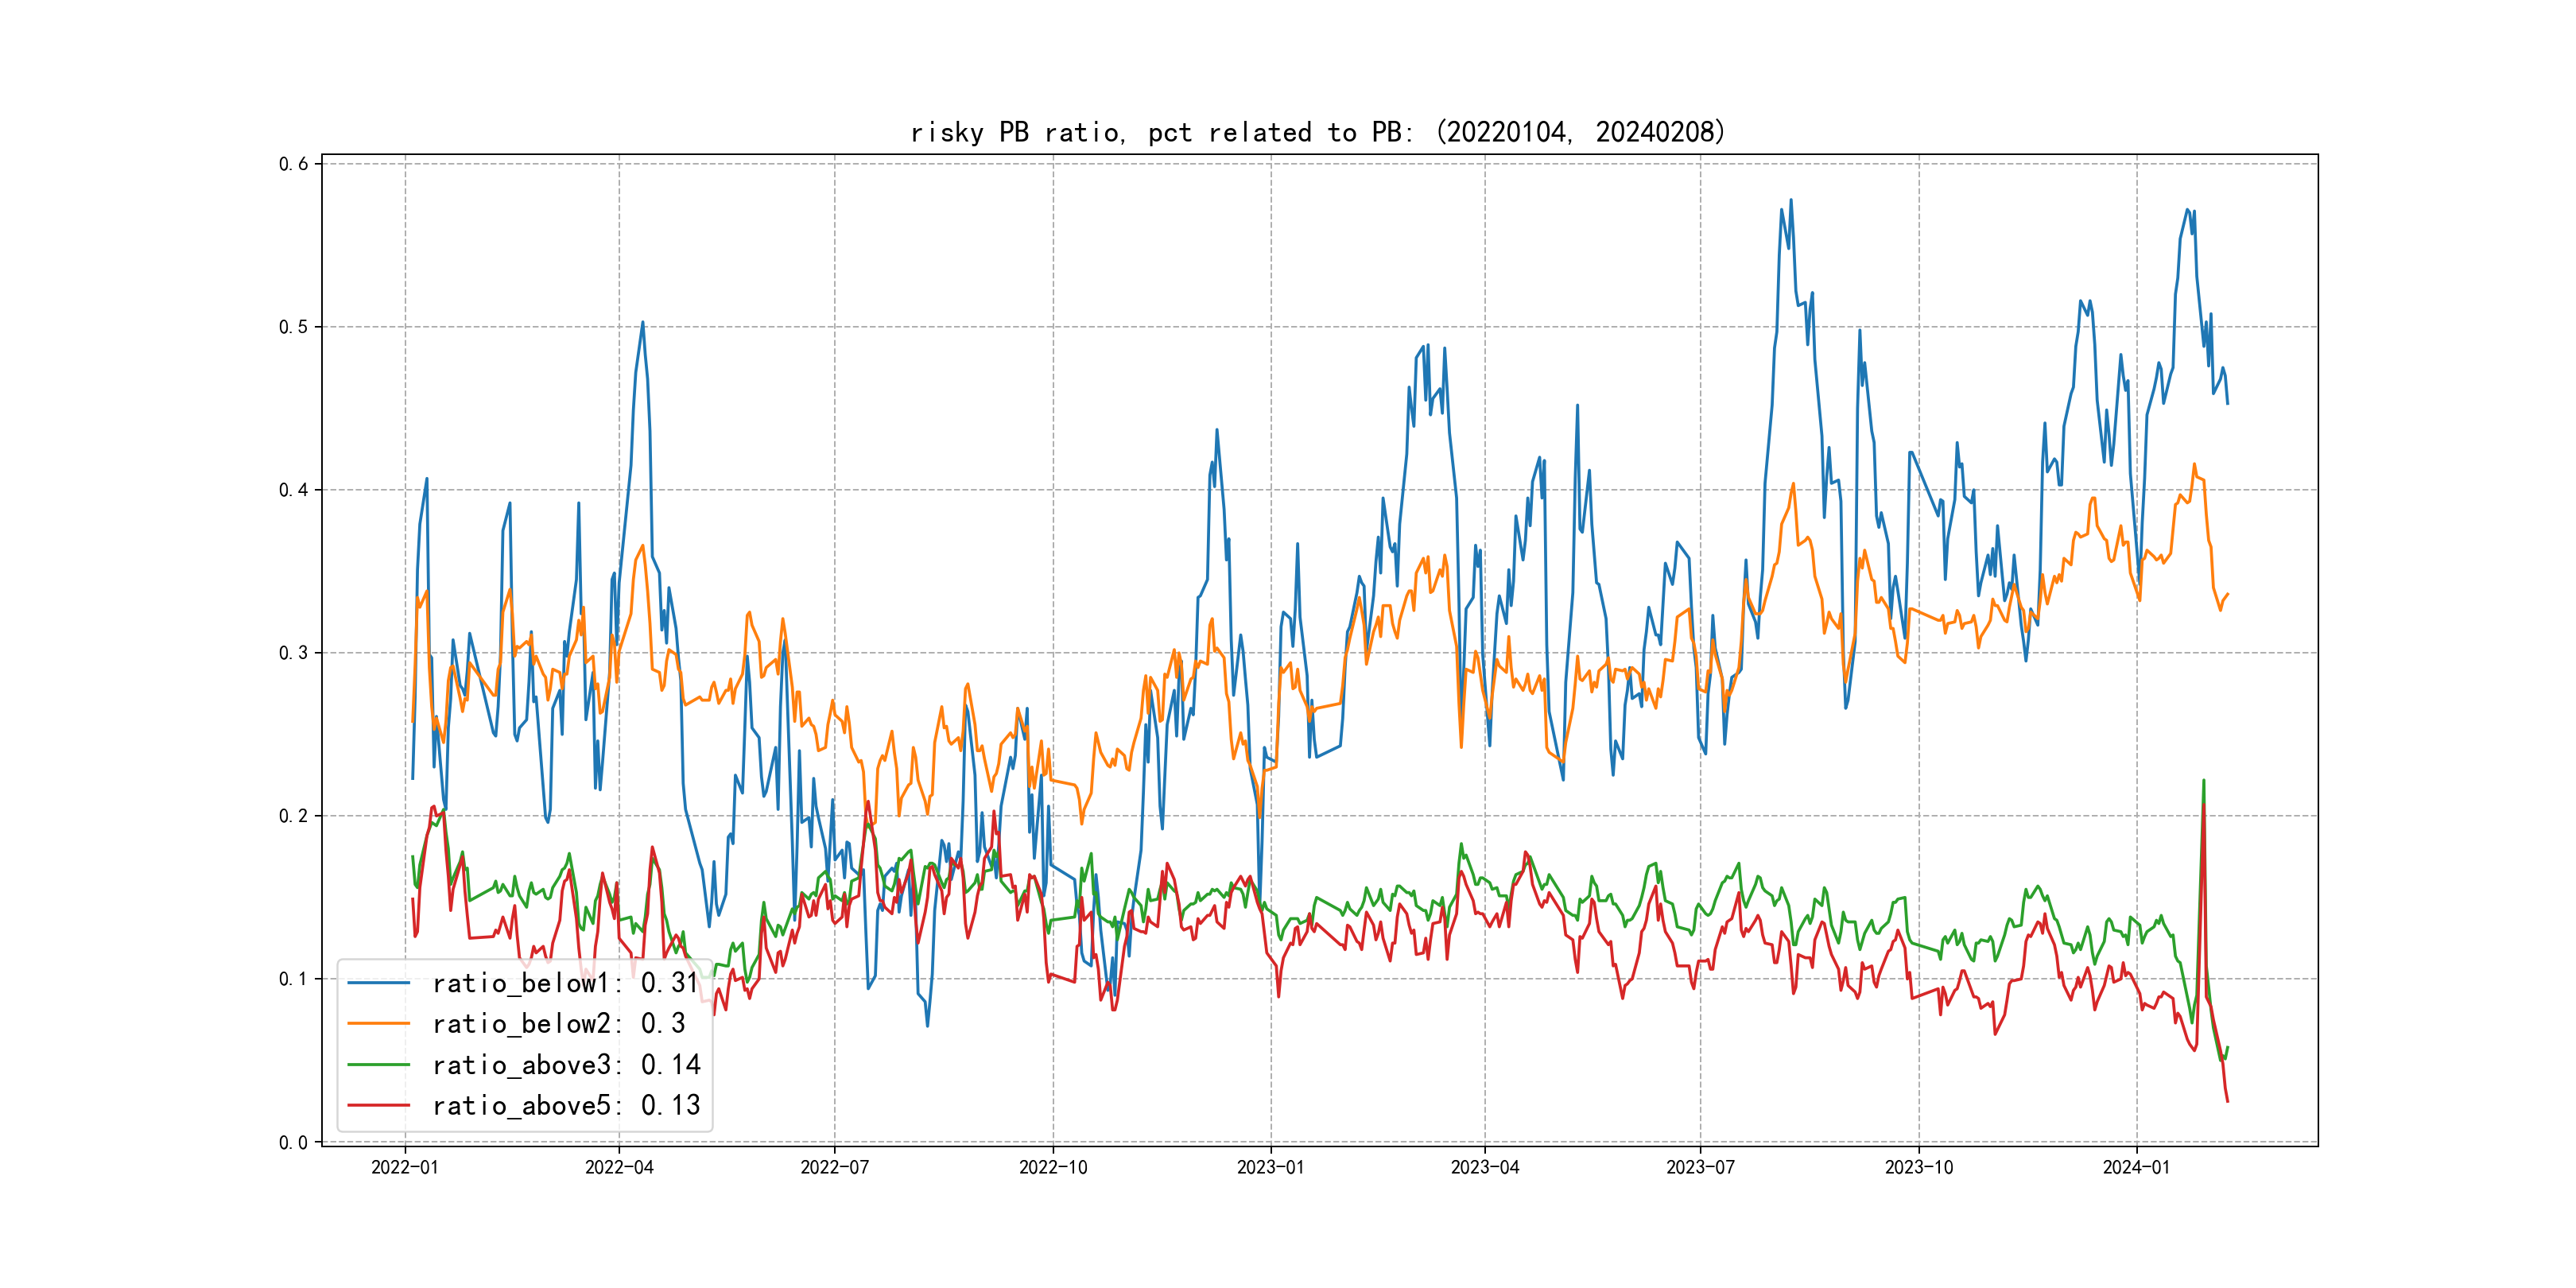Click the orange ratio_below2 legend line
This screenshot has width=2576, height=1288.
click(378, 1023)
